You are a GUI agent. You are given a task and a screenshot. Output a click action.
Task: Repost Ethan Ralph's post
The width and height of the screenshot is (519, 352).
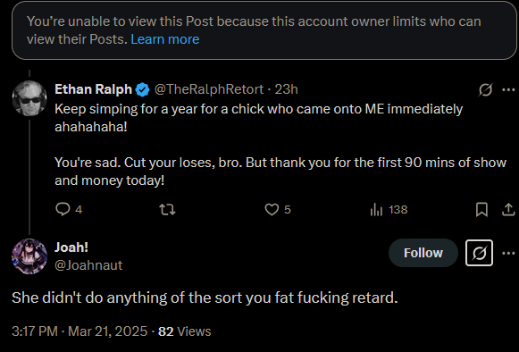(167, 210)
